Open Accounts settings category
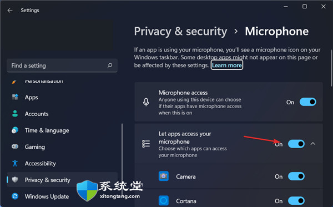 point(62,114)
